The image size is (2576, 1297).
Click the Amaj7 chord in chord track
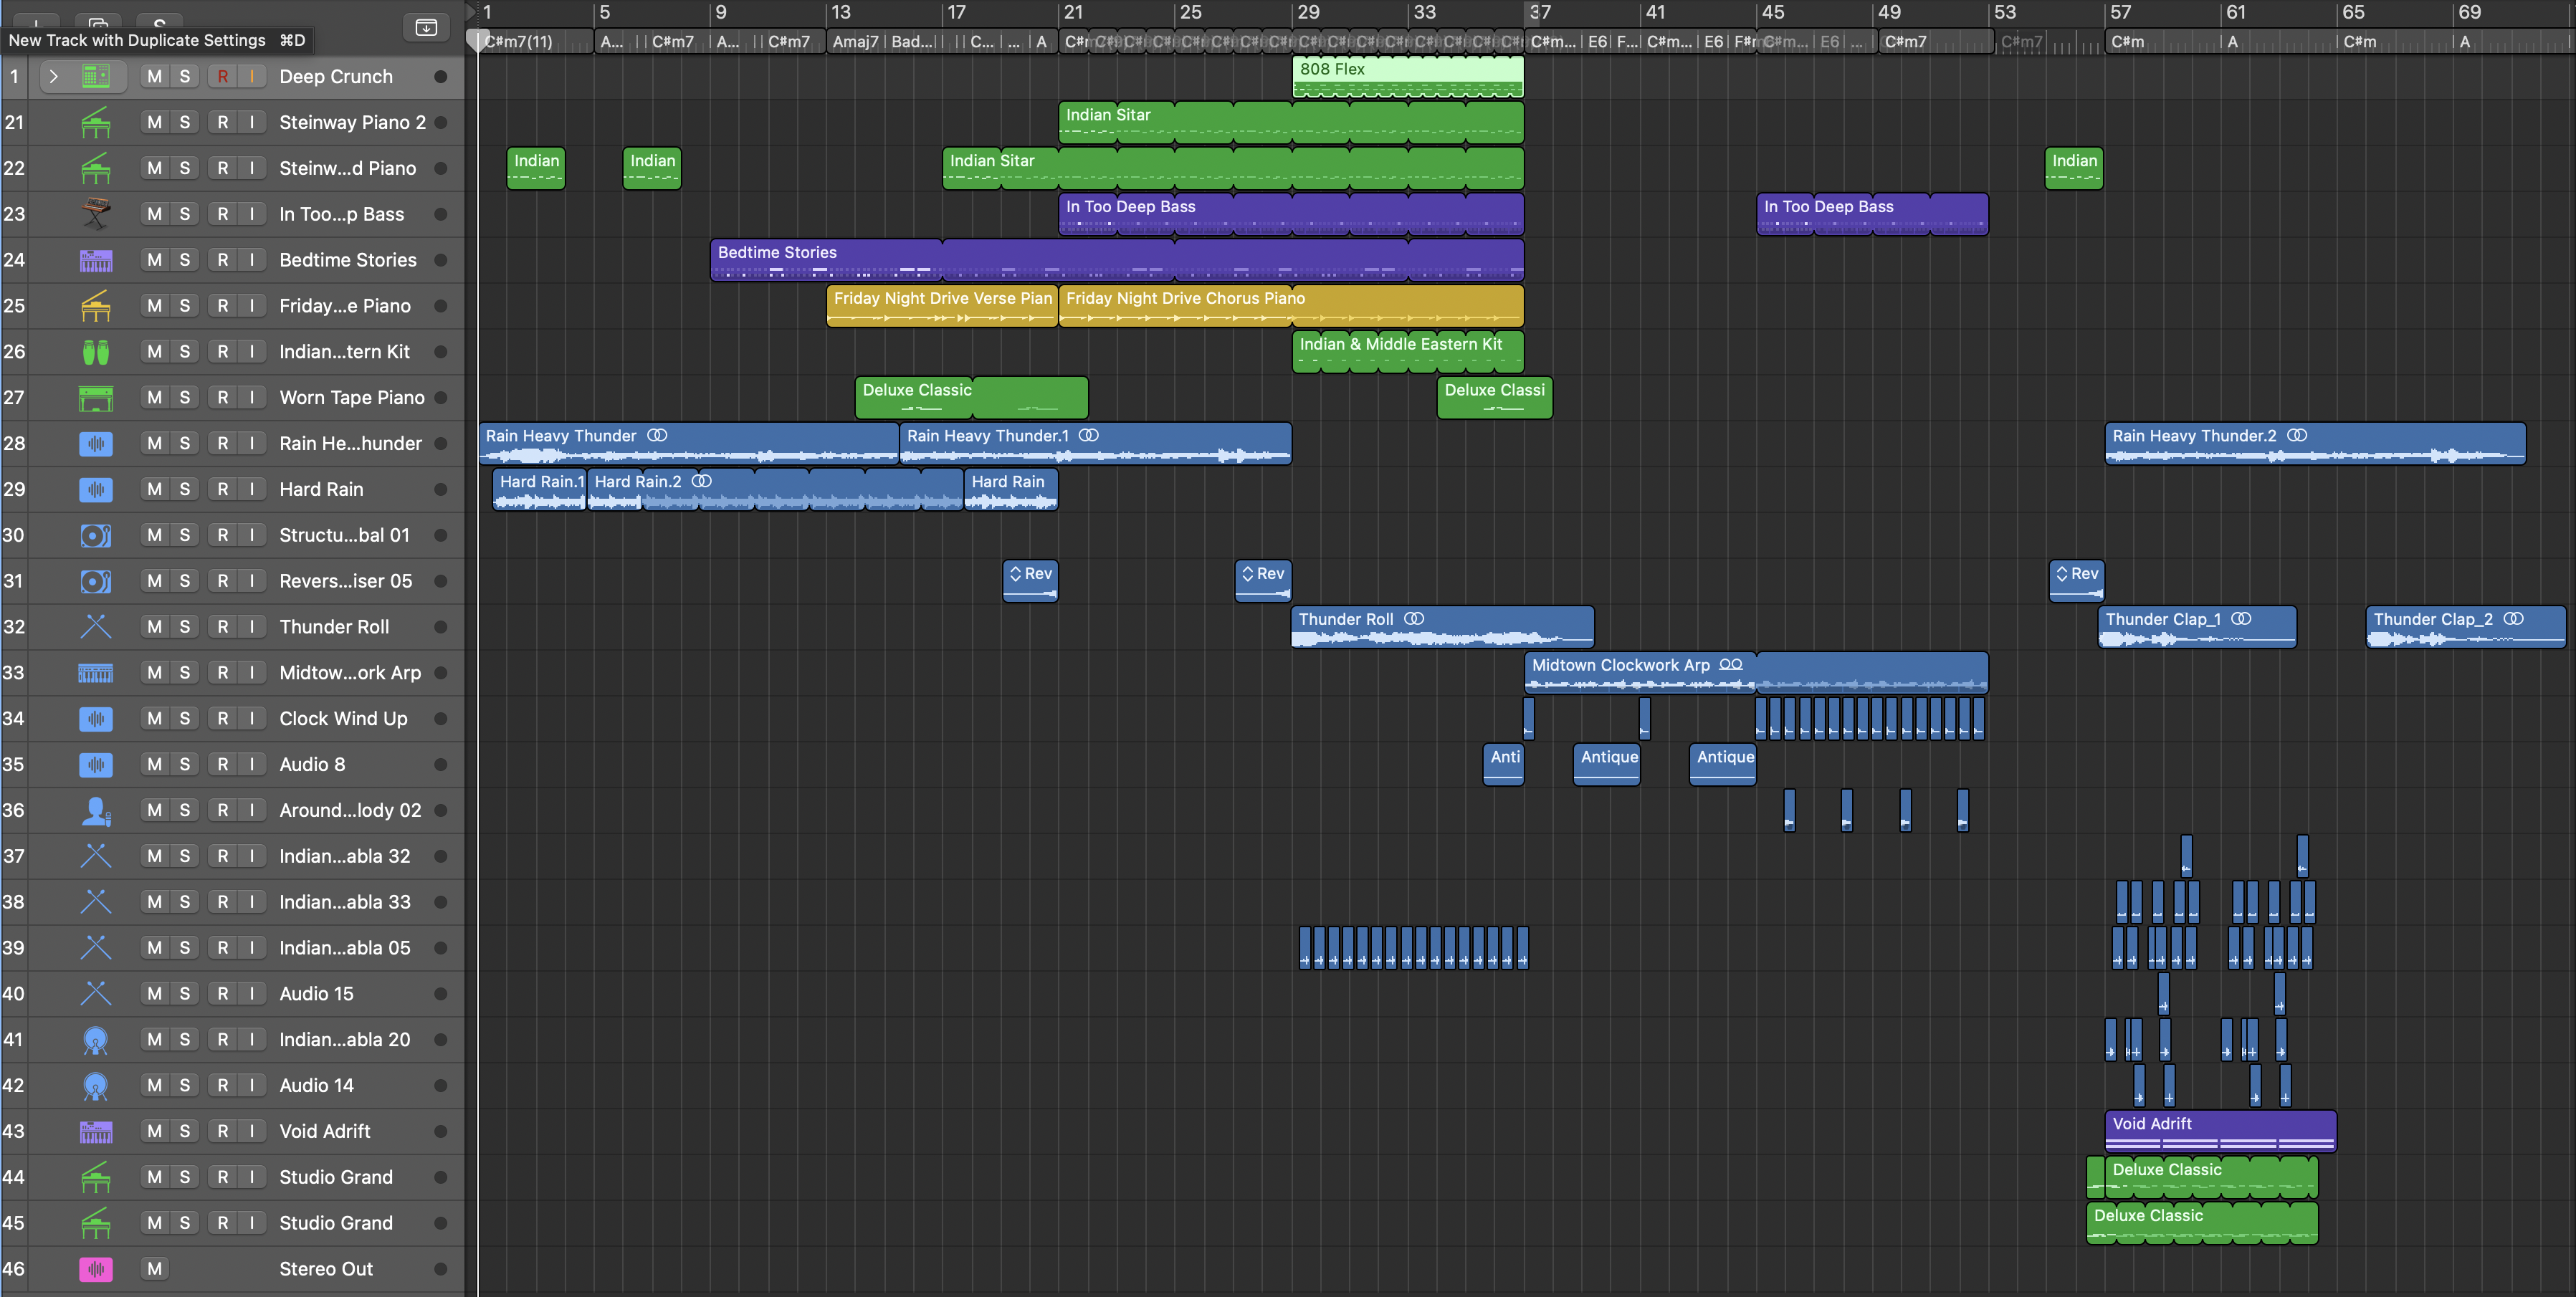coord(856,42)
